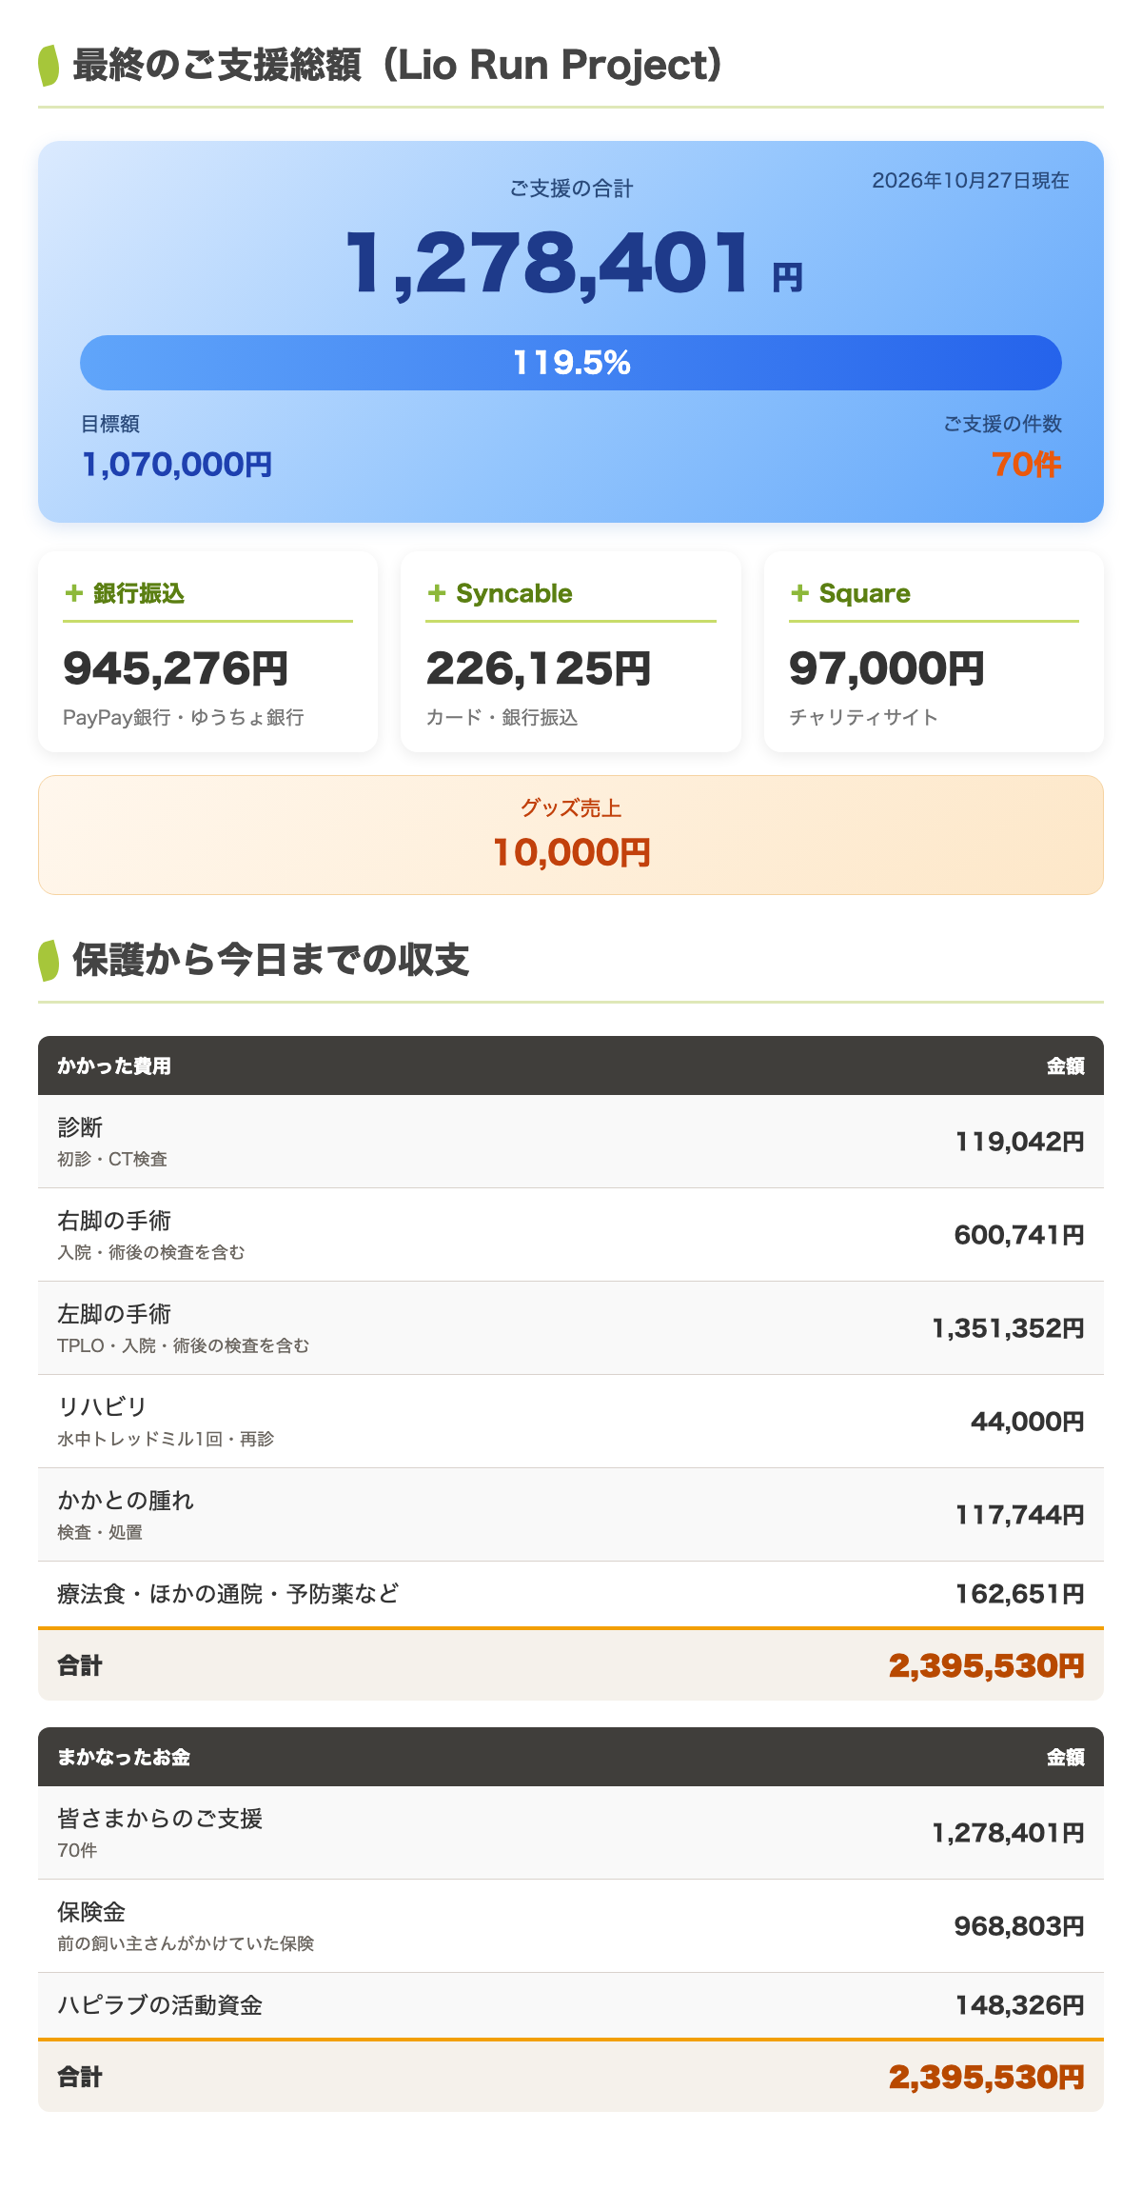
Task: Click the 119.5% progress bar
Action: [571, 363]
